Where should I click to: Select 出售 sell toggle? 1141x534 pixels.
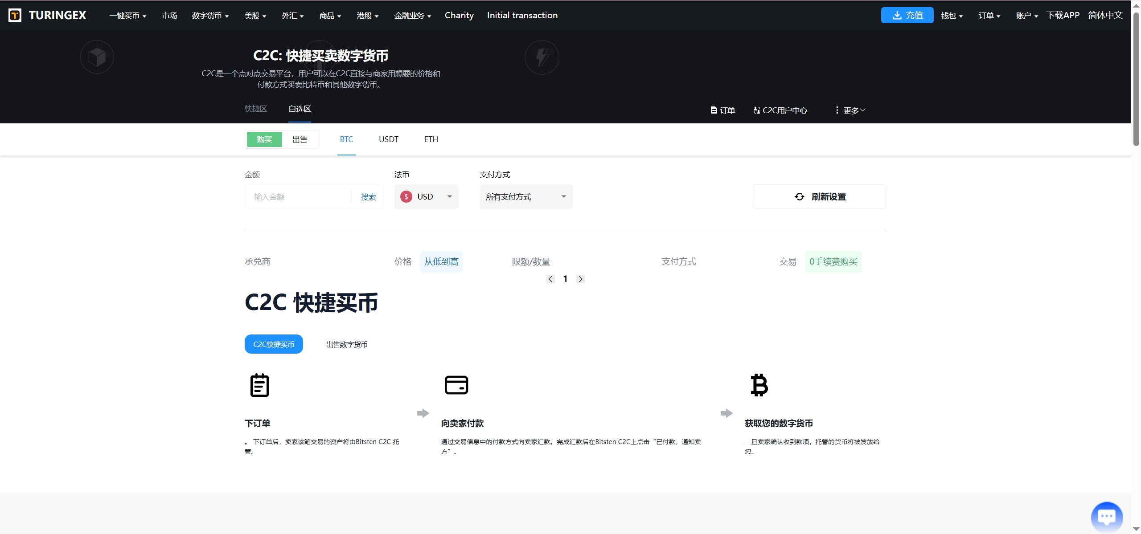pyautogui.click(x=300, y=139)
